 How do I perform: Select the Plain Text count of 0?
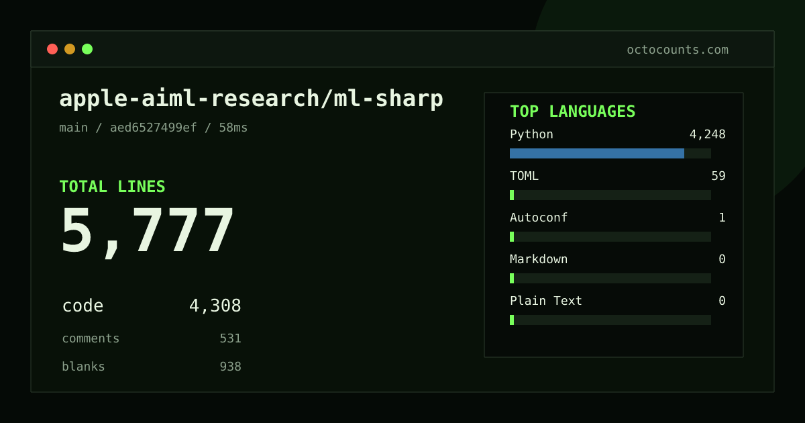pyautogui.click(x=722, y=301)
